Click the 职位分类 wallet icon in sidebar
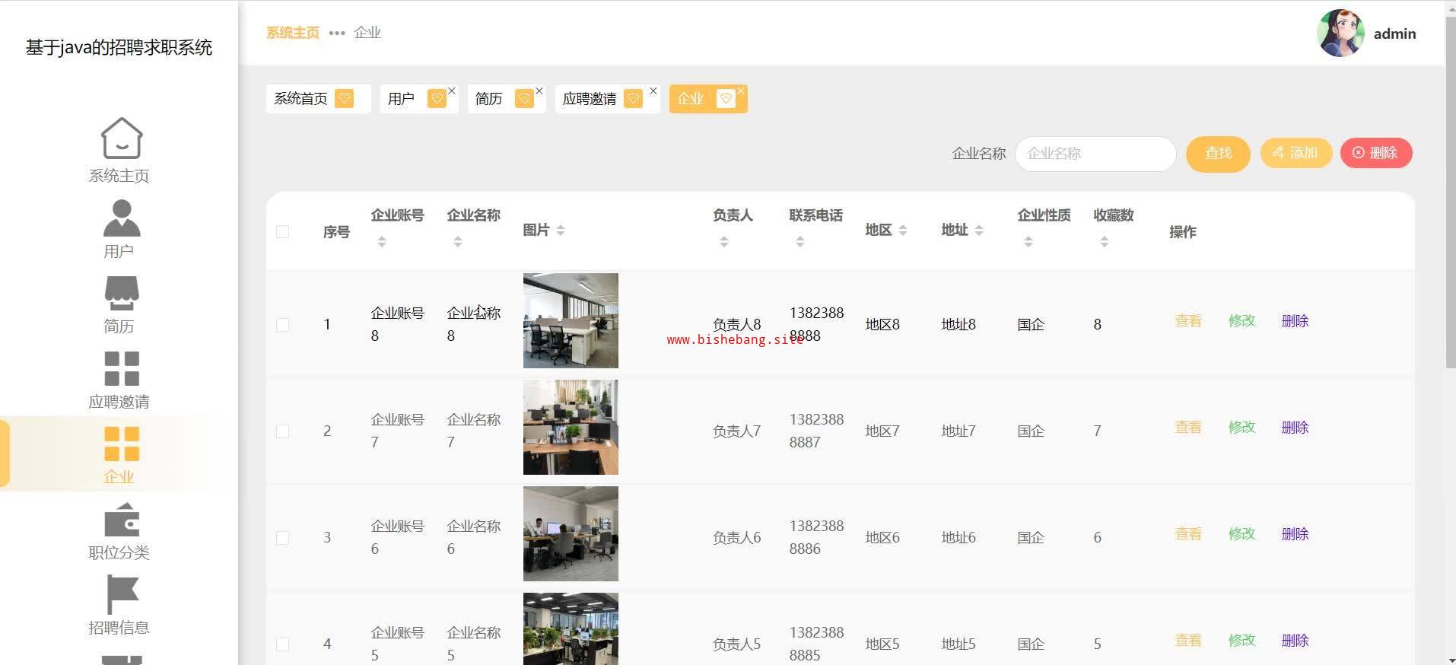 click(121, 520)
